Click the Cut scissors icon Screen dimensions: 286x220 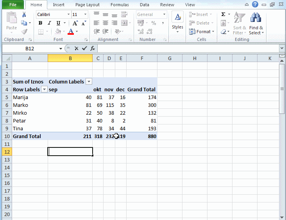[x=24, y=14]
